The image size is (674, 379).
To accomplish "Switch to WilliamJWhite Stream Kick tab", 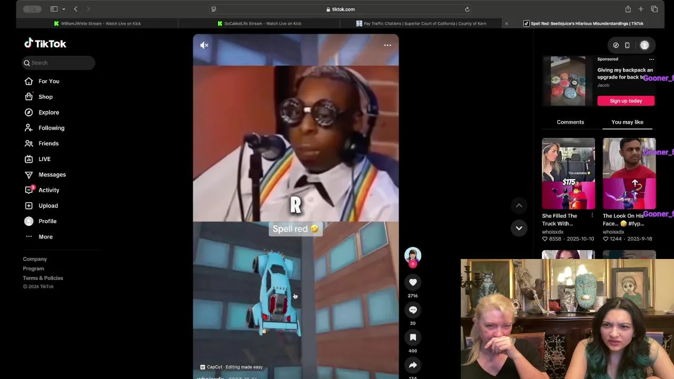I will click(x=97, y=24).
